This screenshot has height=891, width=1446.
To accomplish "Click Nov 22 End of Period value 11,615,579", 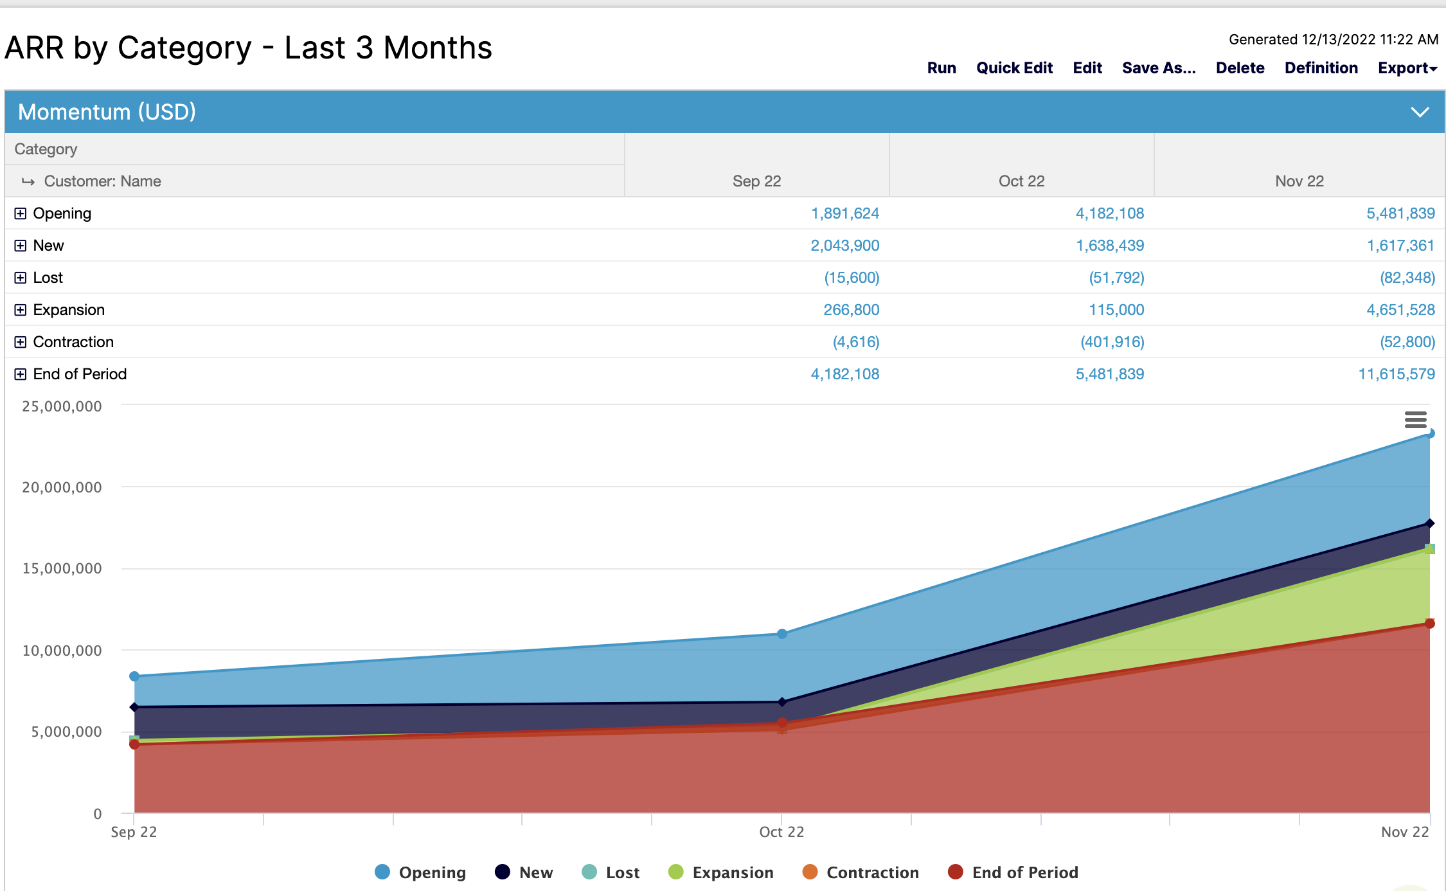I will [1396, 374].
